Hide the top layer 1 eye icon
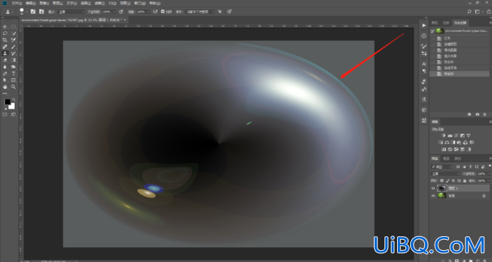 [433, 188]
